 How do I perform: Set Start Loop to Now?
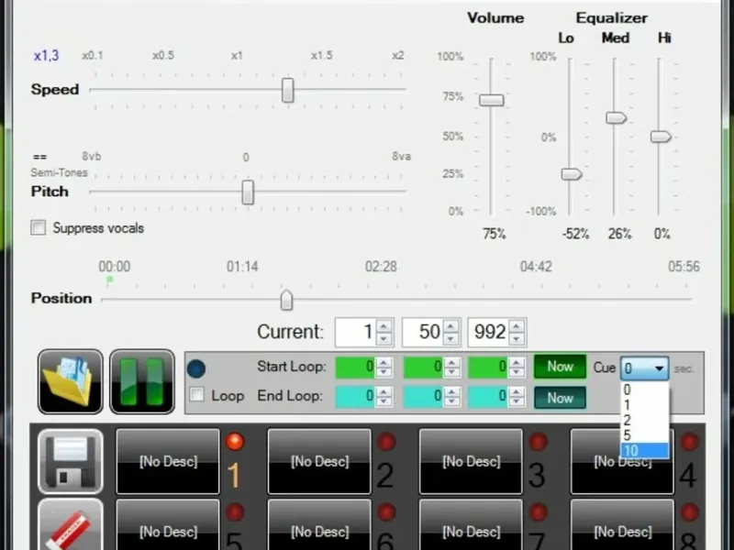pos(560,367)
